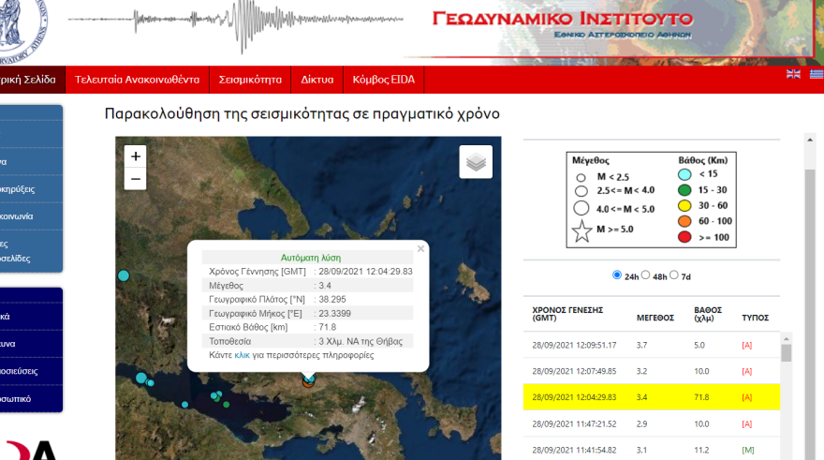Open [A] link in highlighted 12:04:29.83 row
Screen dimensions: 824x460
747,397
